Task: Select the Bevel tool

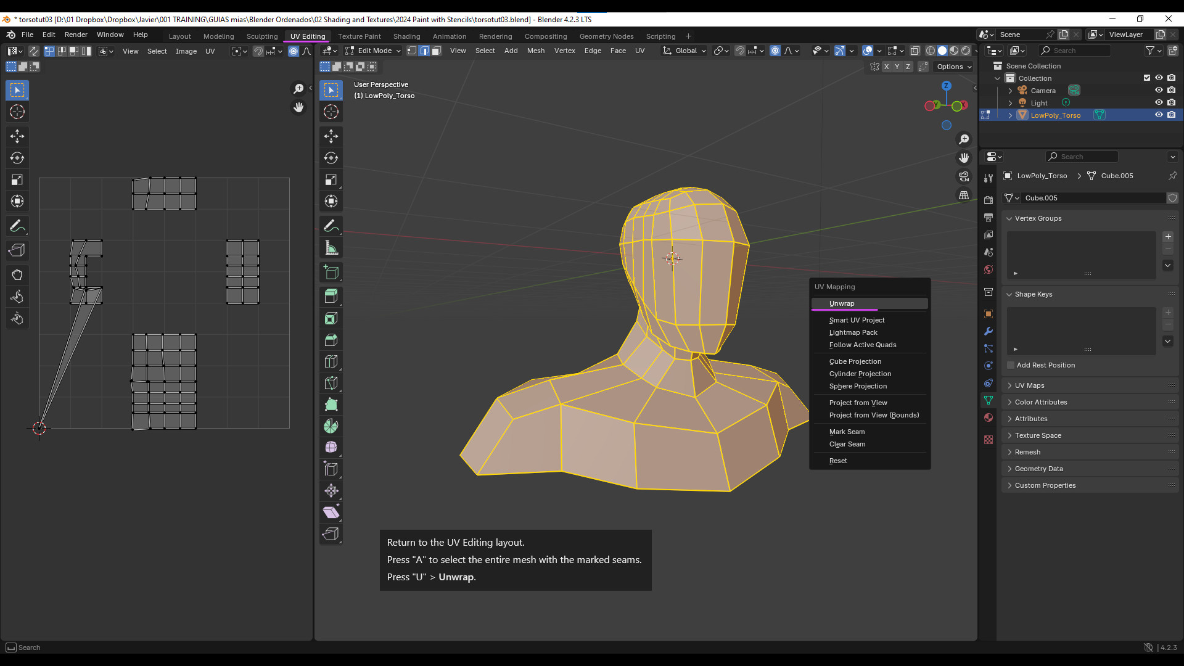Action: pos(331,340)
